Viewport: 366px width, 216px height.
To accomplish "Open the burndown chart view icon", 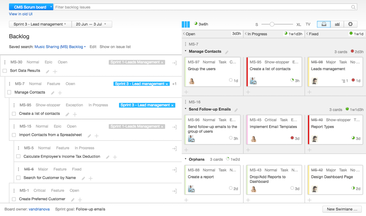I will 337,24.
